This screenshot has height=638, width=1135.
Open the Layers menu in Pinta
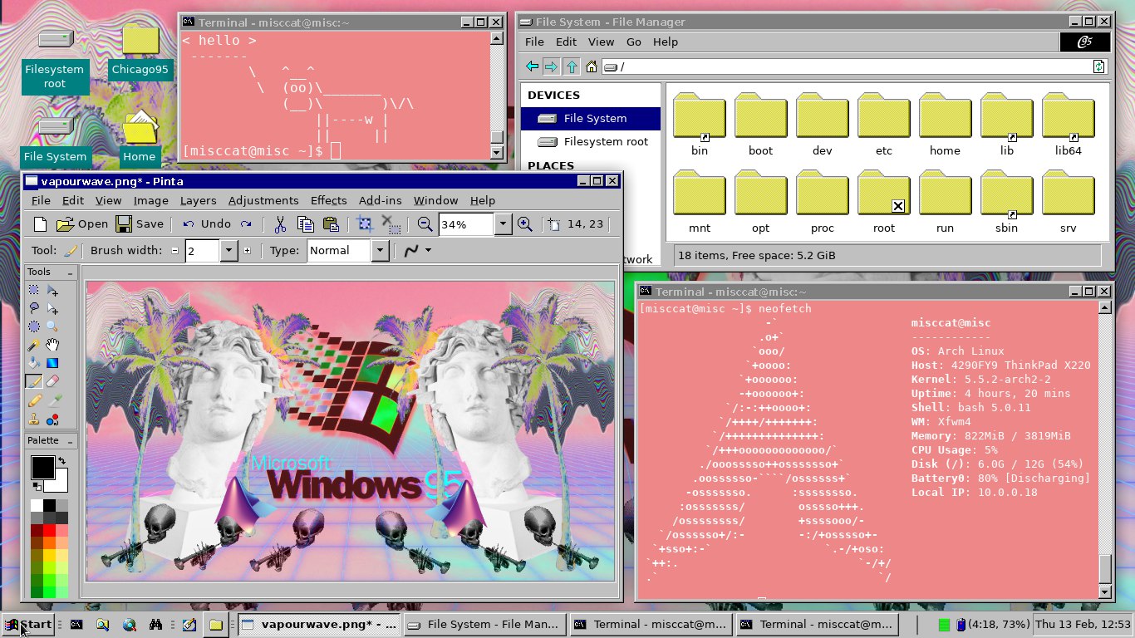click(198, 200)
